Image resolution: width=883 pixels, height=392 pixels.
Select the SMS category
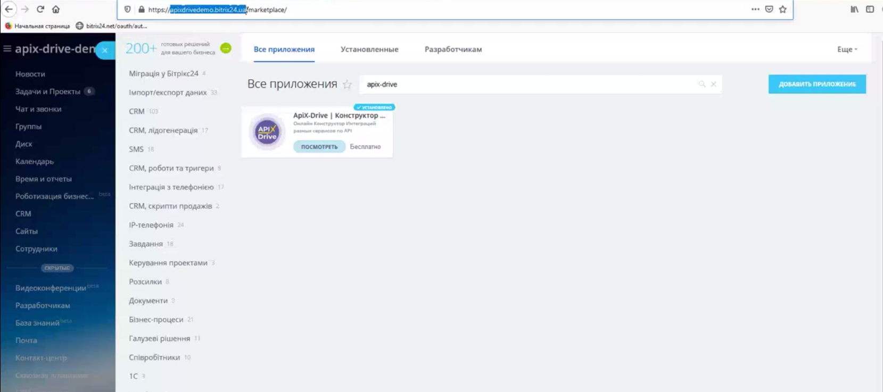point(136,149)
